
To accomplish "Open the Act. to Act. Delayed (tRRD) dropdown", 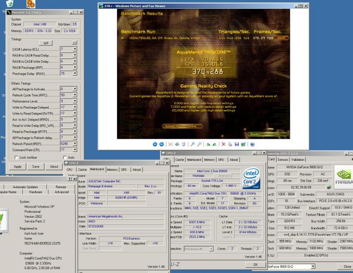I will [75, 119].
